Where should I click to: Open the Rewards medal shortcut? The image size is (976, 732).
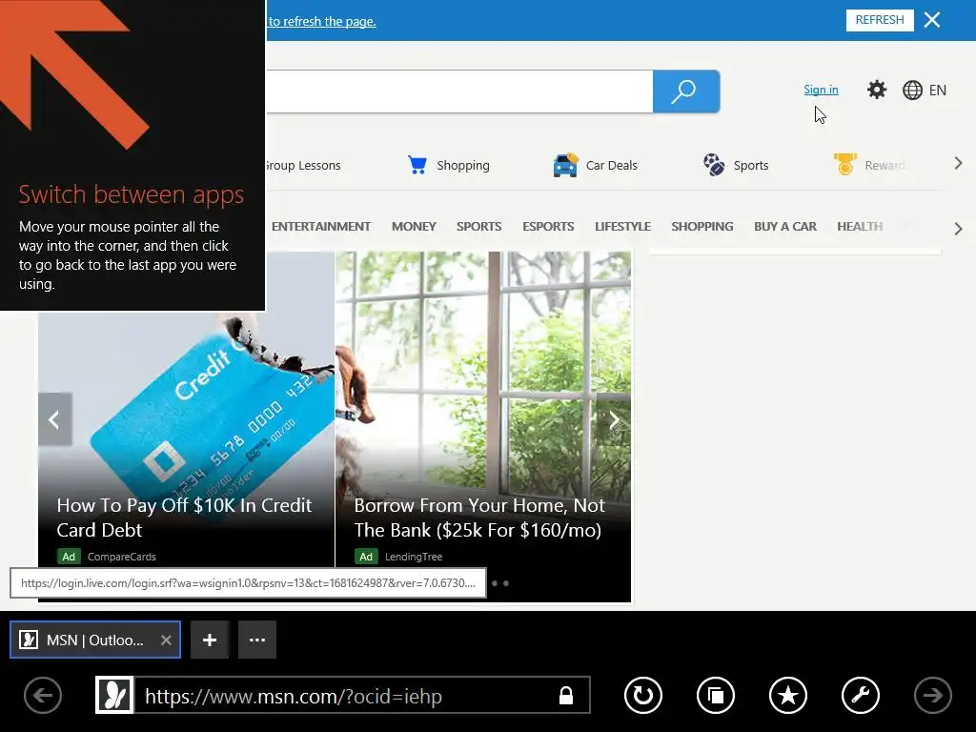(x=845, y=164)
